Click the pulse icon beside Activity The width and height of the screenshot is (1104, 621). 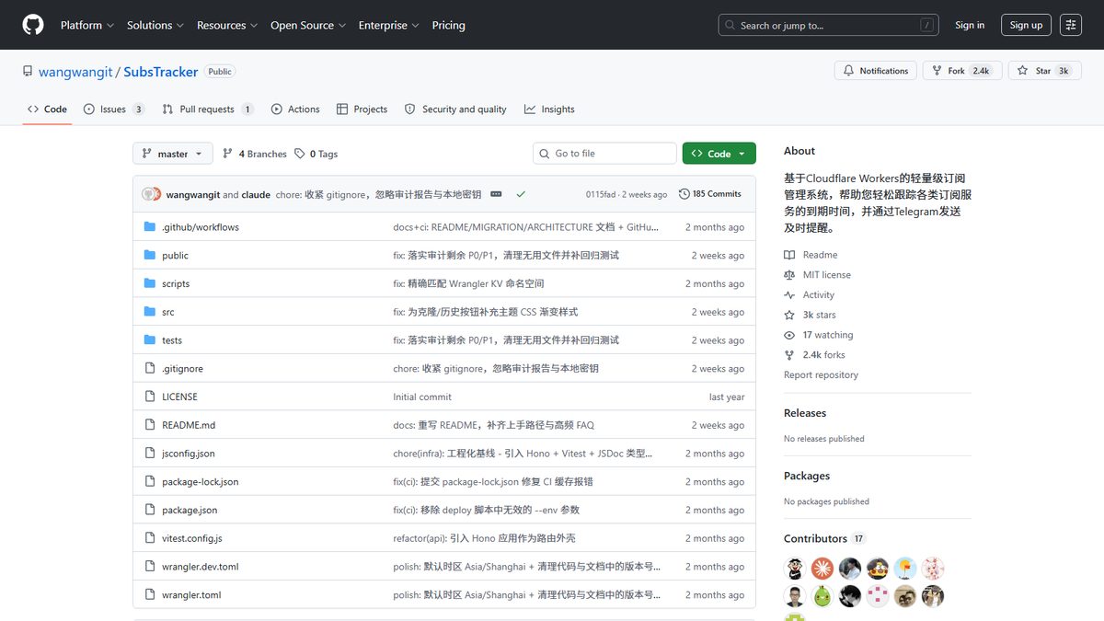pyautogui.click(x=789, y=295)
